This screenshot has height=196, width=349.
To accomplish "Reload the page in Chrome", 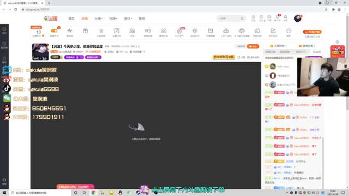I will [x=16, y=9].
